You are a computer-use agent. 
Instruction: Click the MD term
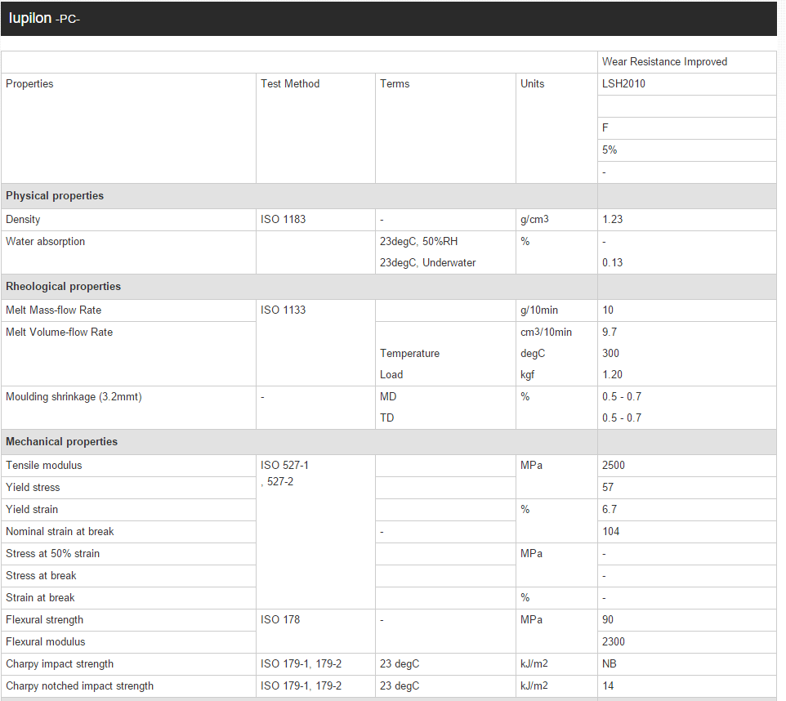tap(388, 396)
